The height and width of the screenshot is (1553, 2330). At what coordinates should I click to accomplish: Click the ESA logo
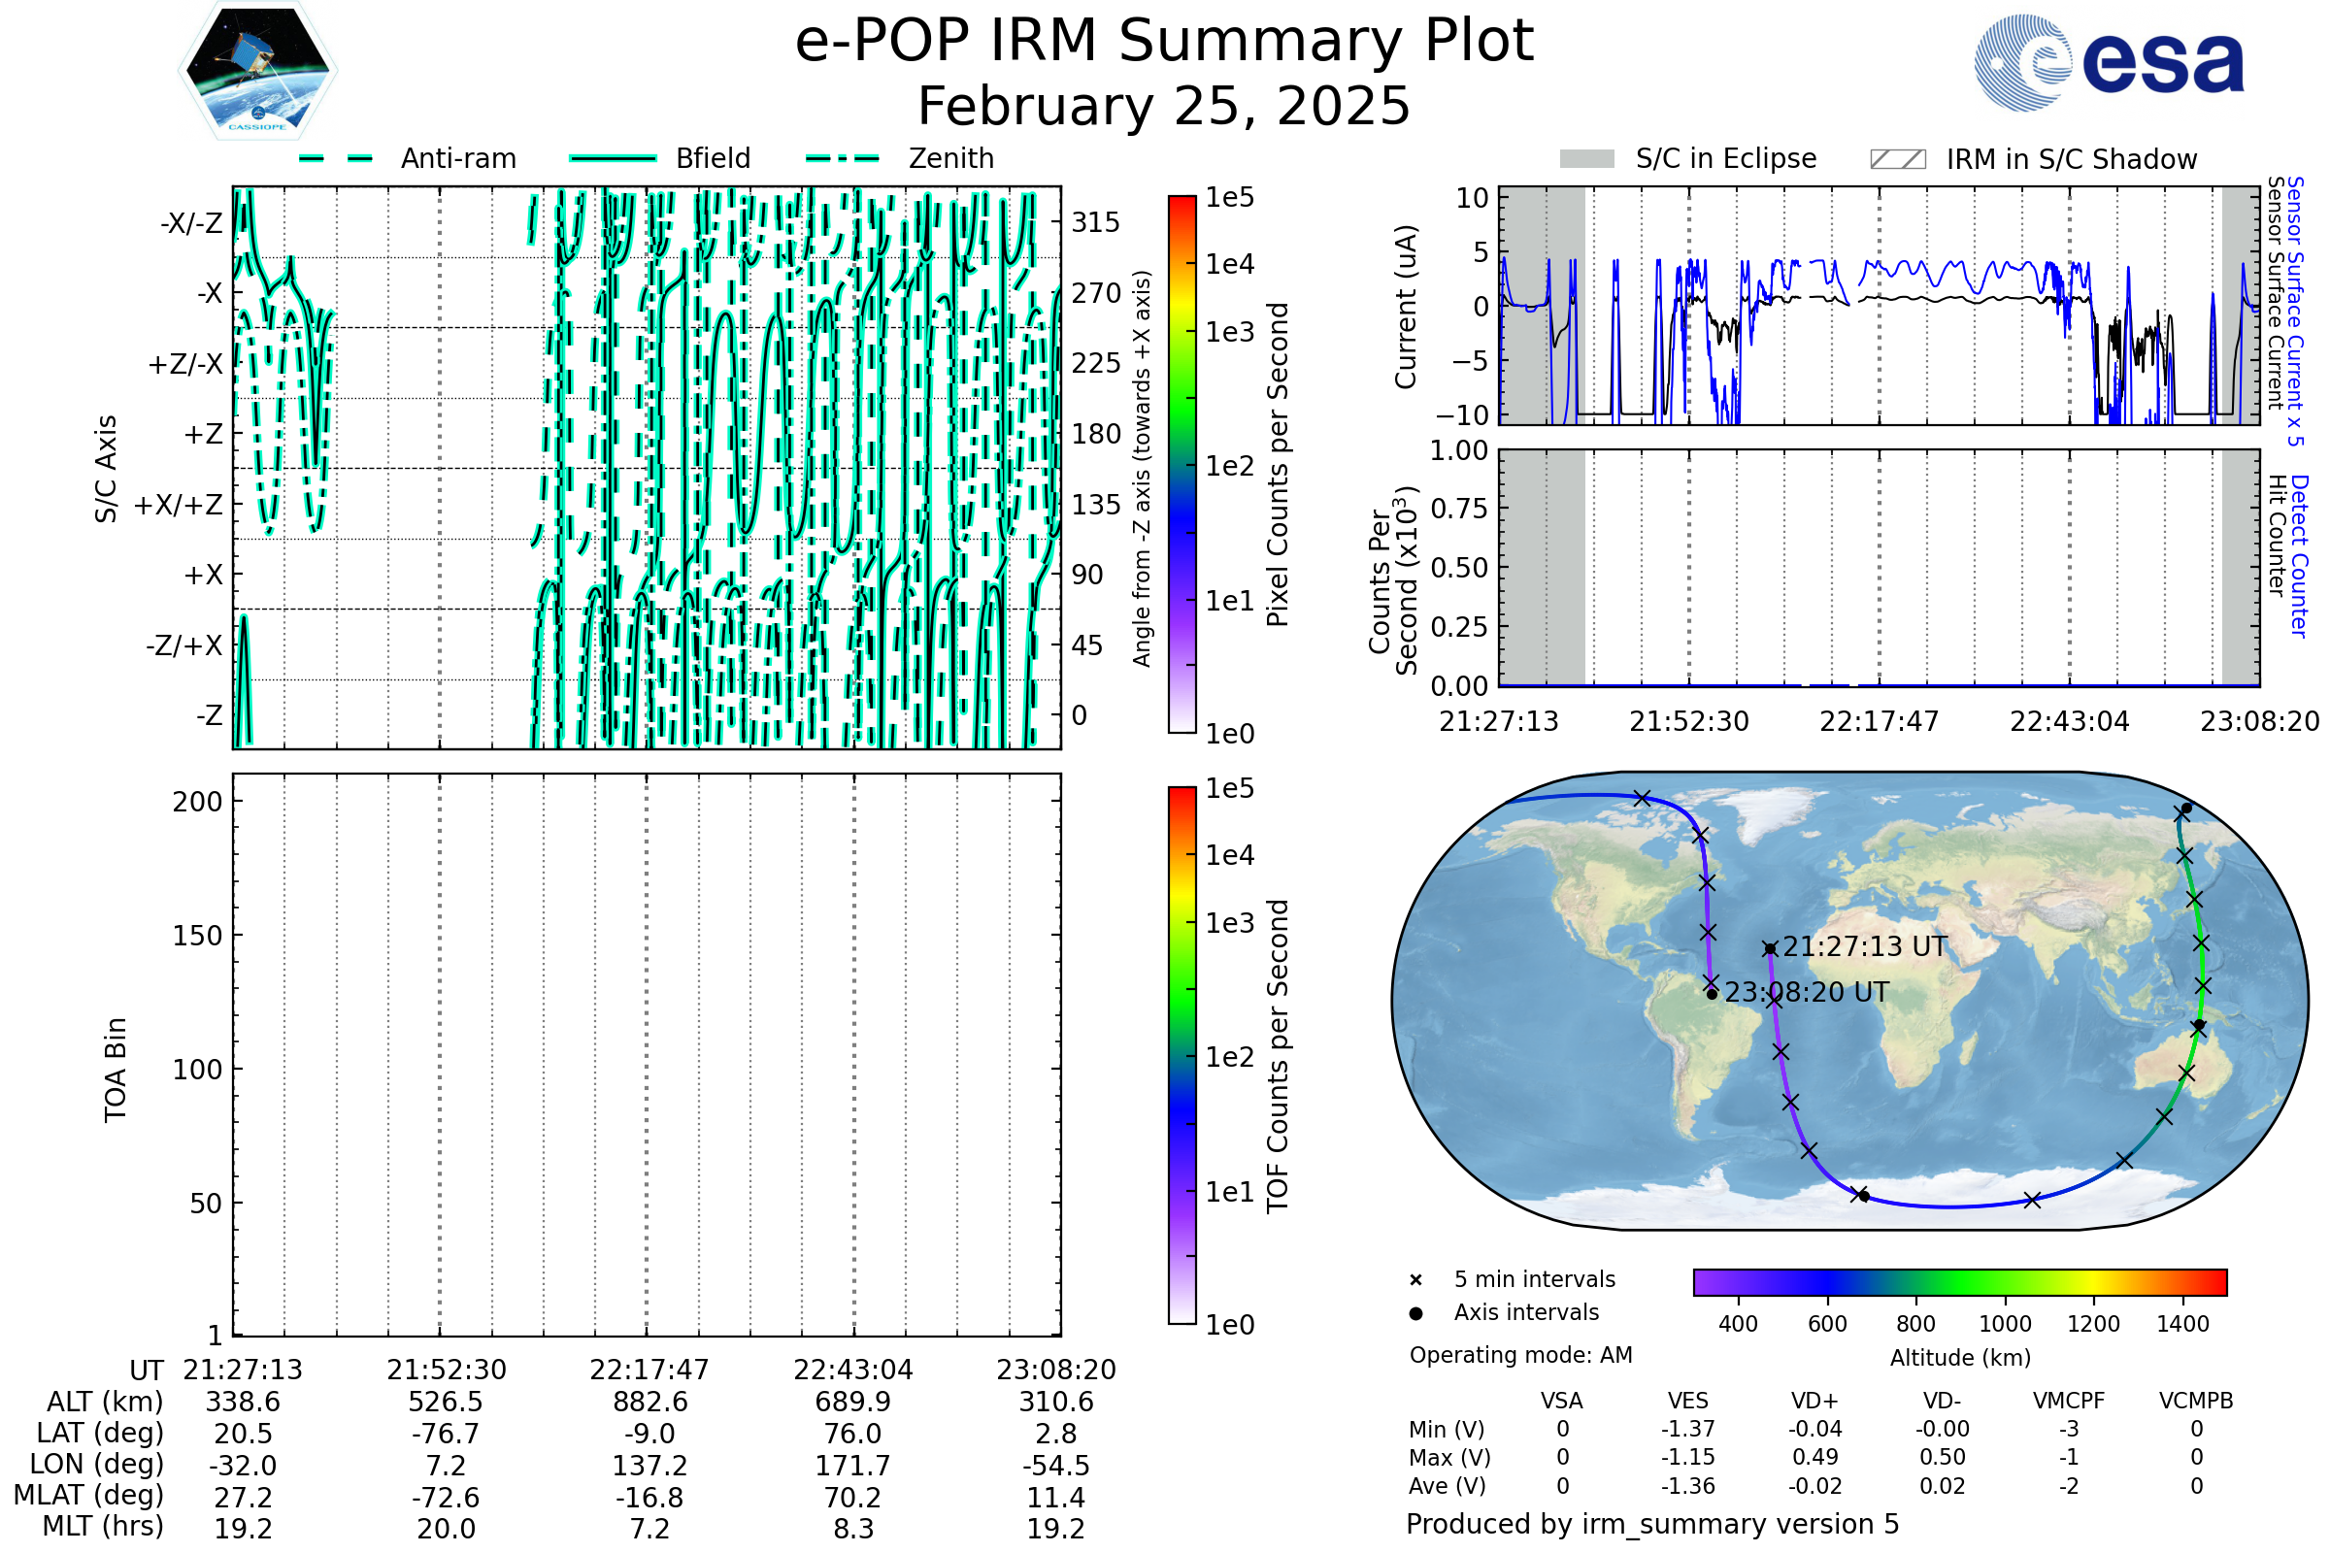tap(2108, 61)
